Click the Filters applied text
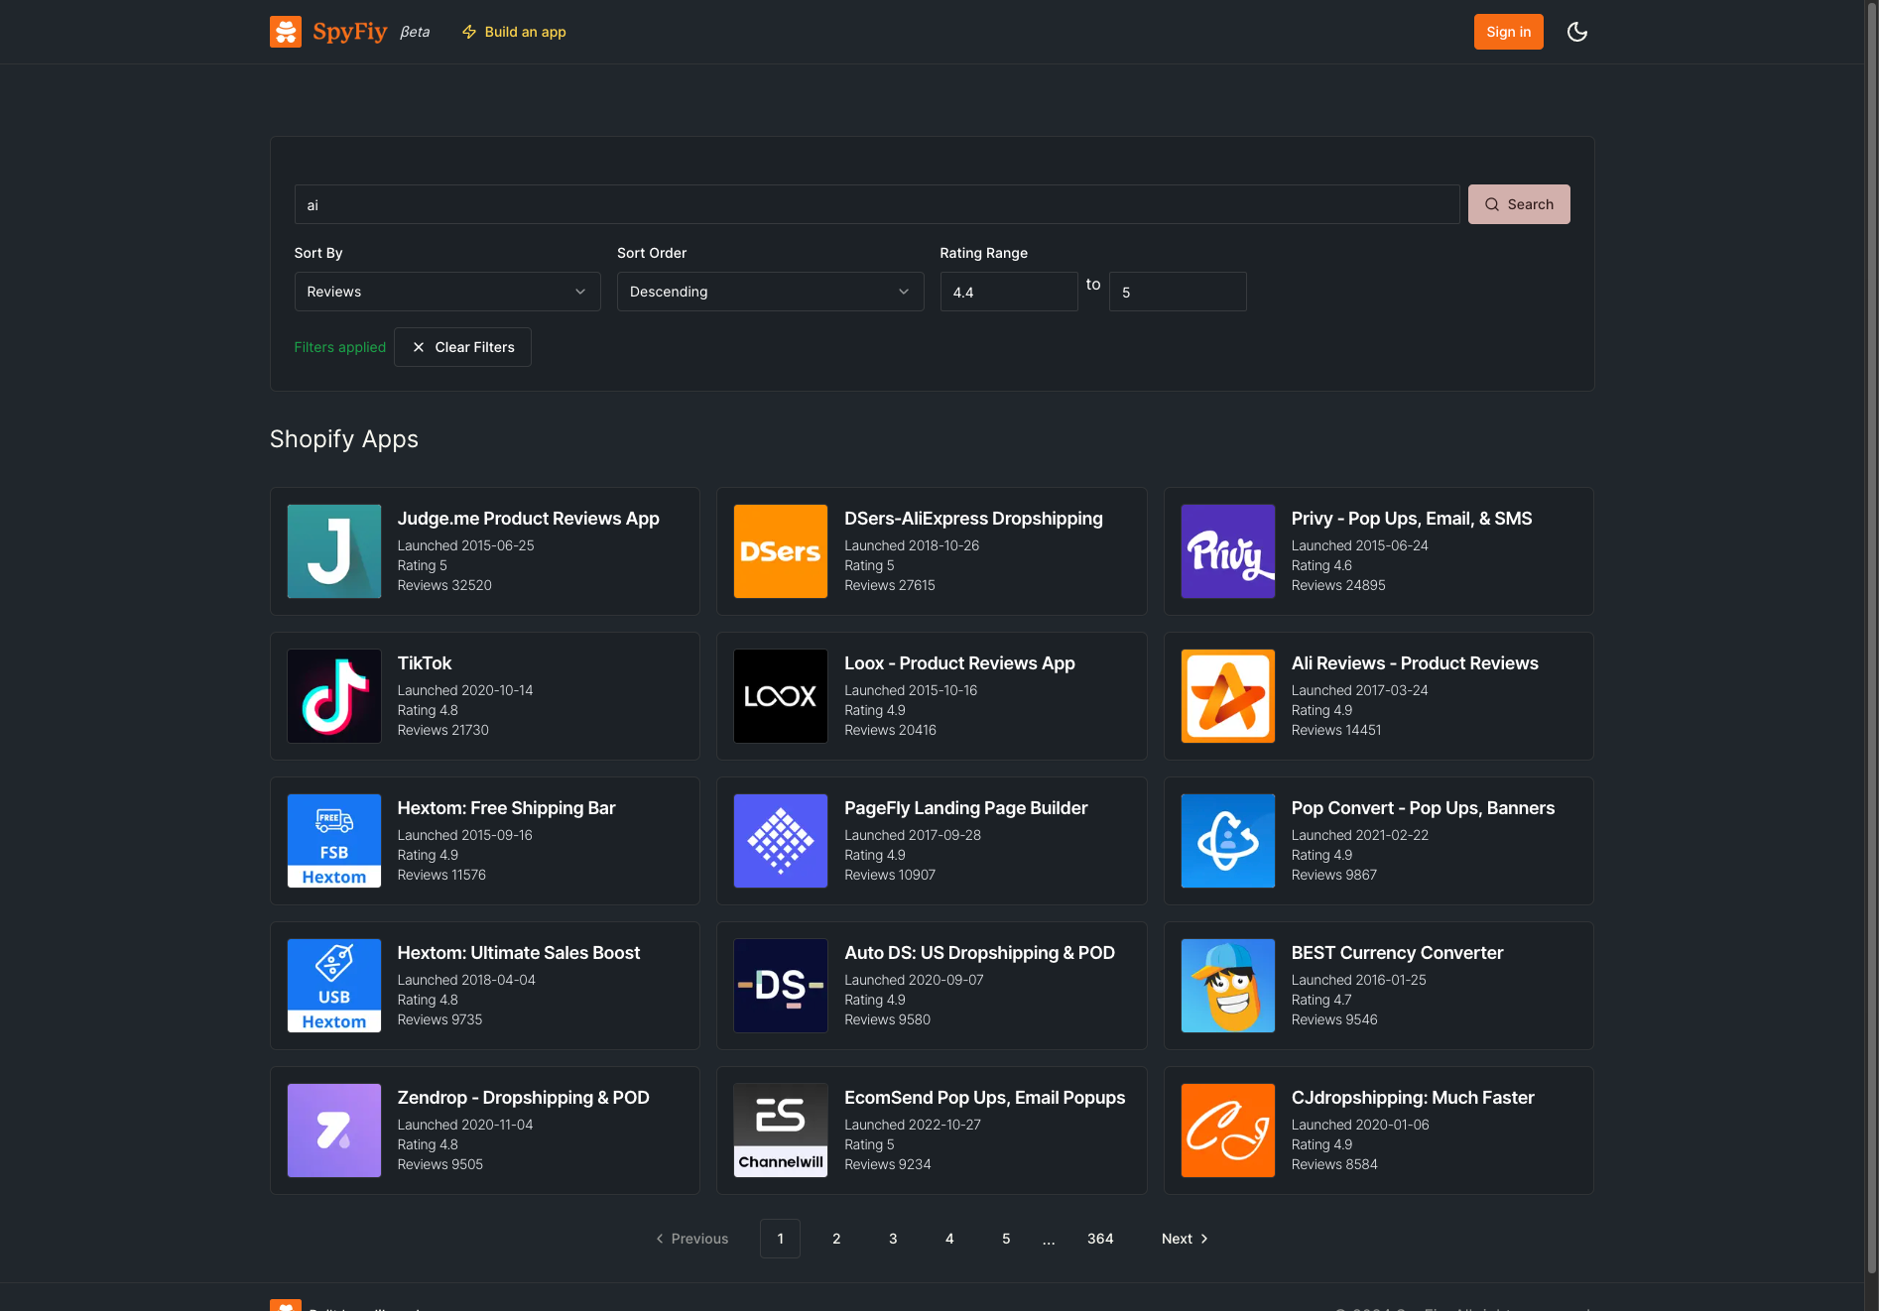1879x1311 pixels. [x=339, y=347]
